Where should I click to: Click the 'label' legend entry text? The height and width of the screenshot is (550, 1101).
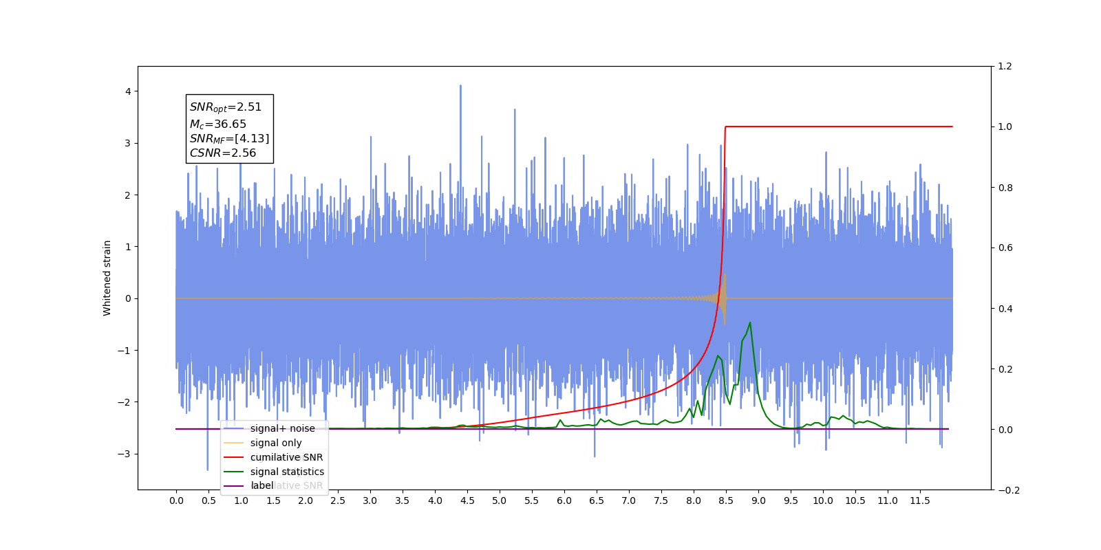(262, 485)
